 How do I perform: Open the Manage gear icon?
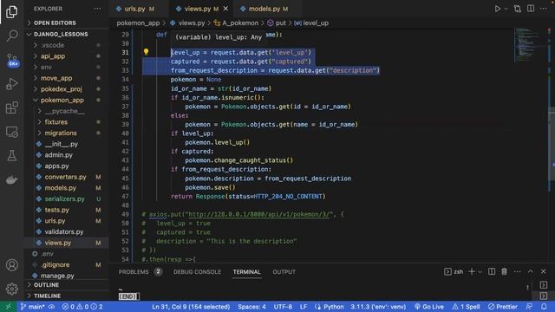[x=11, y=289]
